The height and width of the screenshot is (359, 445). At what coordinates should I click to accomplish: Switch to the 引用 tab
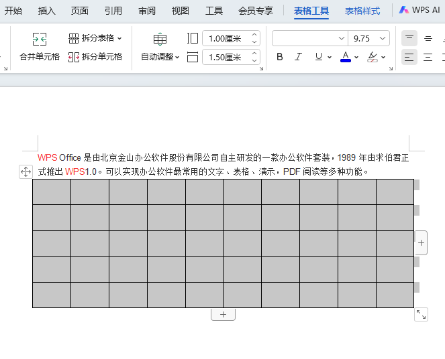point(113,11)
